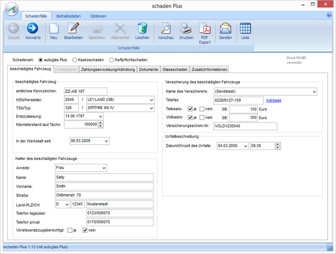Screen dimensions: 336x254
Task: Open the Liste grid view icon
Action: pyautogui.click(x=246, y=28)
